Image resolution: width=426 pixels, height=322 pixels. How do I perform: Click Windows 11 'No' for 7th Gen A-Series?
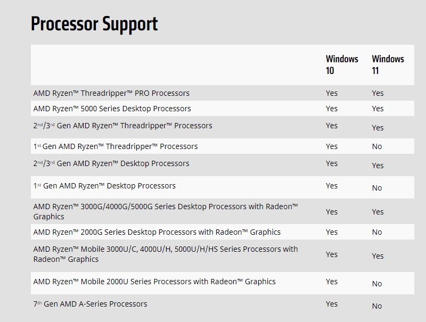[x=377, y=306]
